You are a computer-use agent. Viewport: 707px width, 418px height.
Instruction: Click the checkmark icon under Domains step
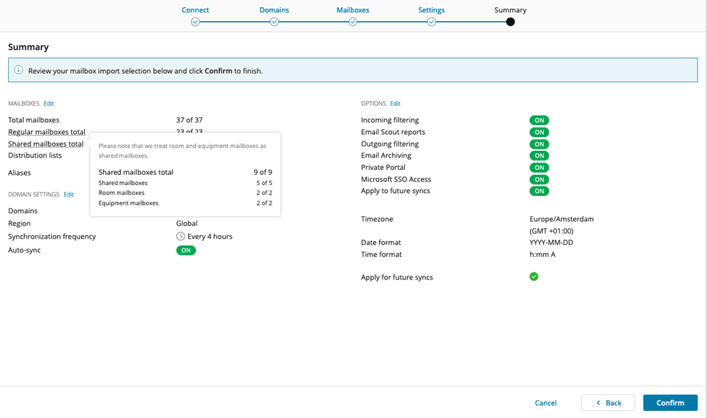[274, 22]
